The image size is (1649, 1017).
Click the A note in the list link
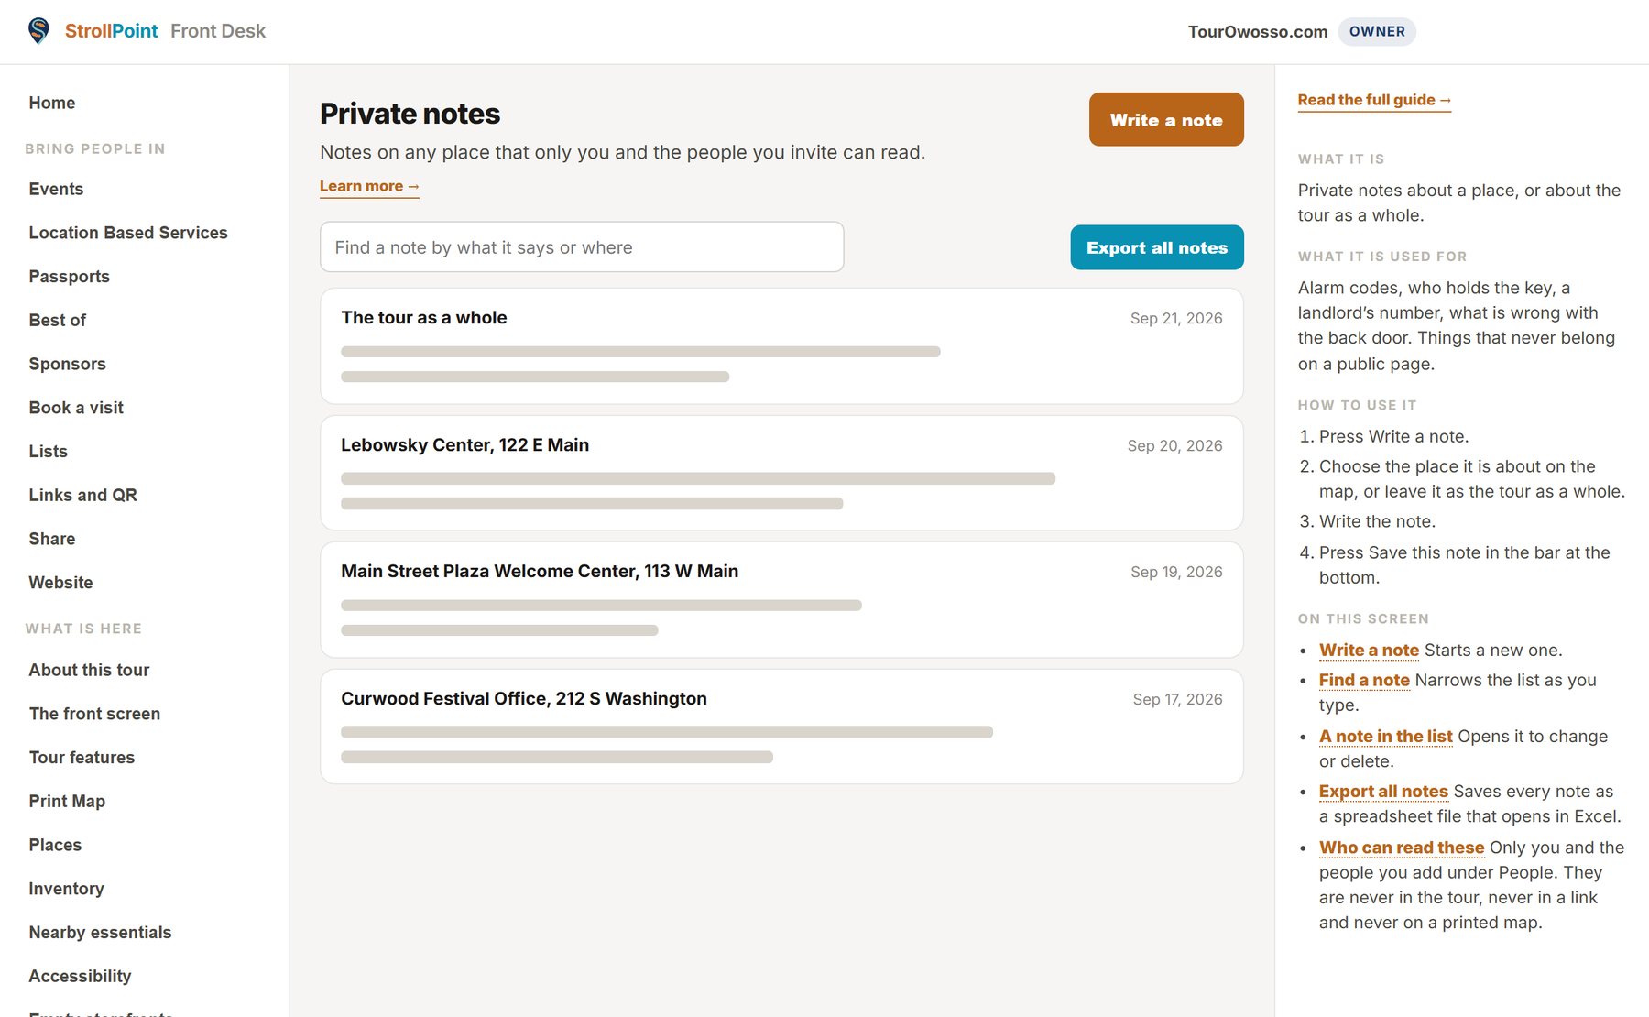click(x=1386, y=736)
